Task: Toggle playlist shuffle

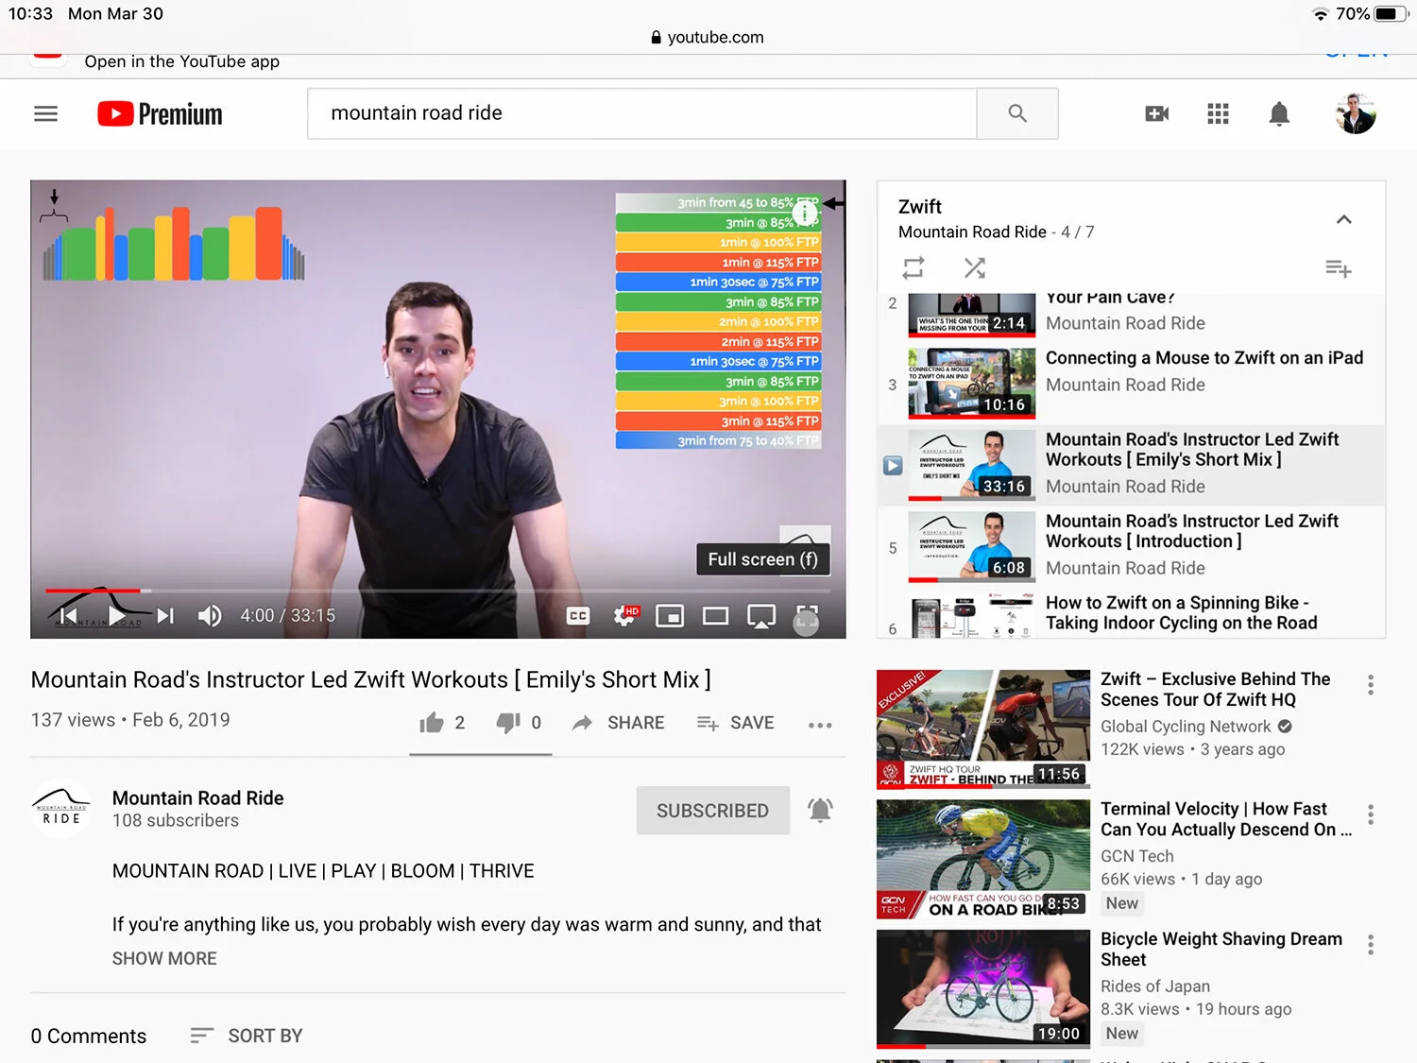Action: point(975,268)
